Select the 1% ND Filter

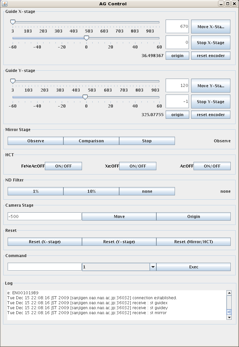pos(36,191)
